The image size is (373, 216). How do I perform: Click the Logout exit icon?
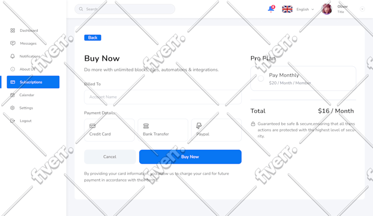click(13, 121)
